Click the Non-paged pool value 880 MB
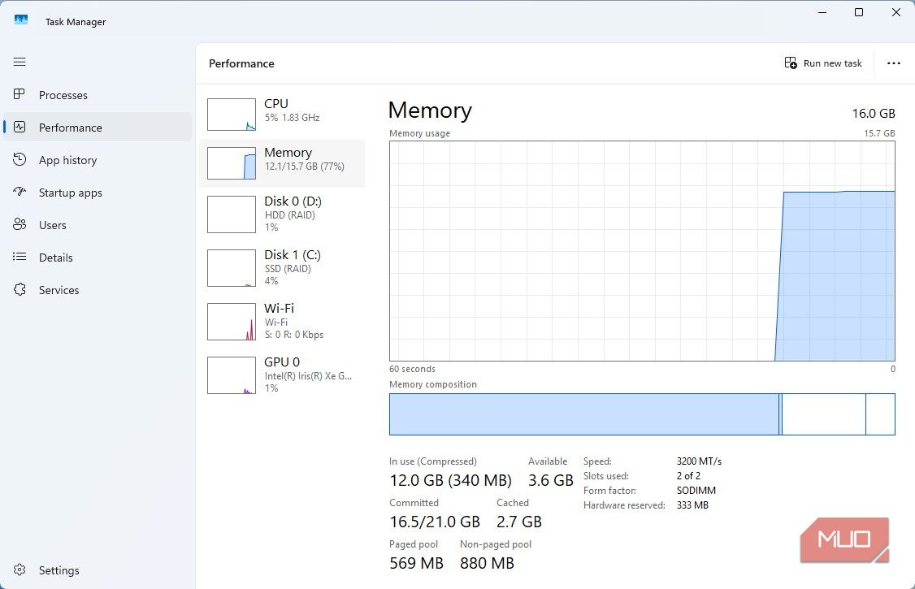The image size is (915, 589). point(487,563)
